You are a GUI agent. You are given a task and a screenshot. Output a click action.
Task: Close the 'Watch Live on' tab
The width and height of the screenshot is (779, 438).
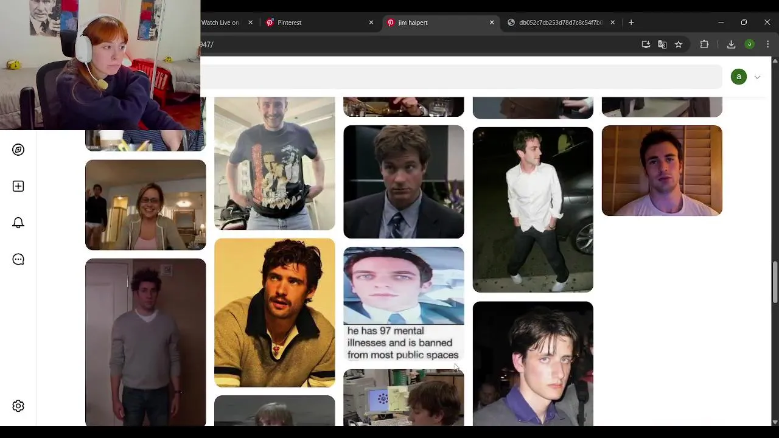click(251, 23)
